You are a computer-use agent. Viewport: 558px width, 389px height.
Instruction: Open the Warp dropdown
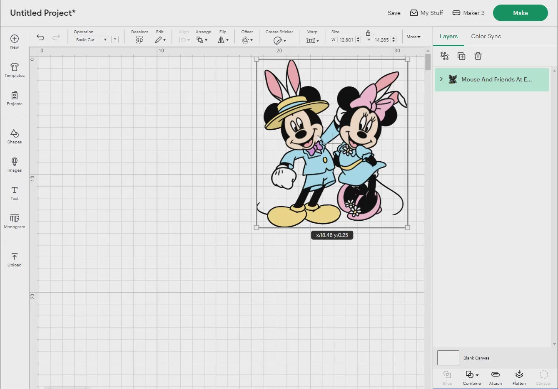(x=312, y=40)
